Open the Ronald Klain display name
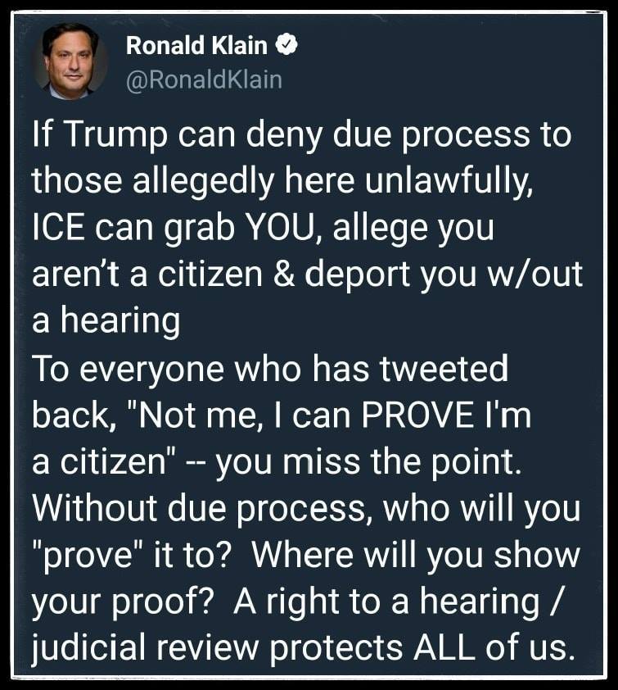The width and height of the screenshot is (618, 690). coord(196,47)
